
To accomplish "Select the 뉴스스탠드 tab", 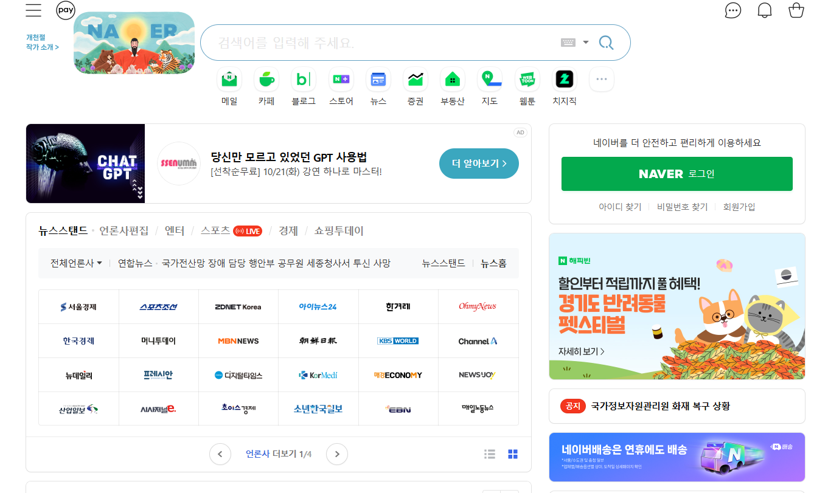I will (63, 231).
